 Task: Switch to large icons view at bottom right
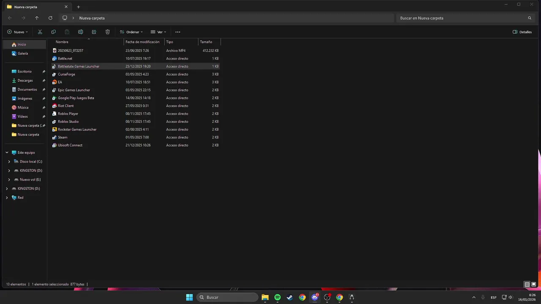pyautogui.click(x=534, y=285)
